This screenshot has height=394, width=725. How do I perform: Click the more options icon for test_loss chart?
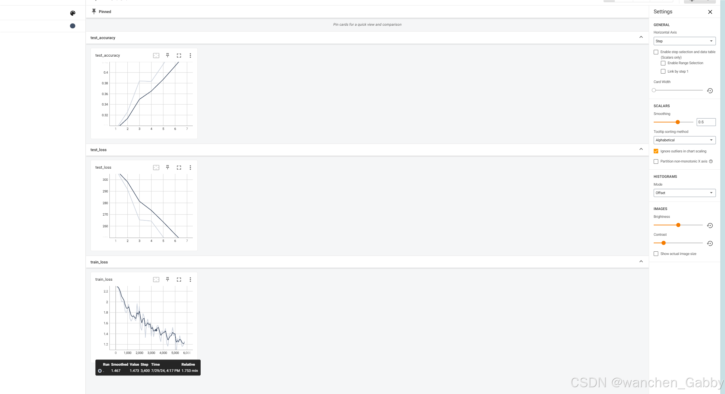[x=190, y=167]
